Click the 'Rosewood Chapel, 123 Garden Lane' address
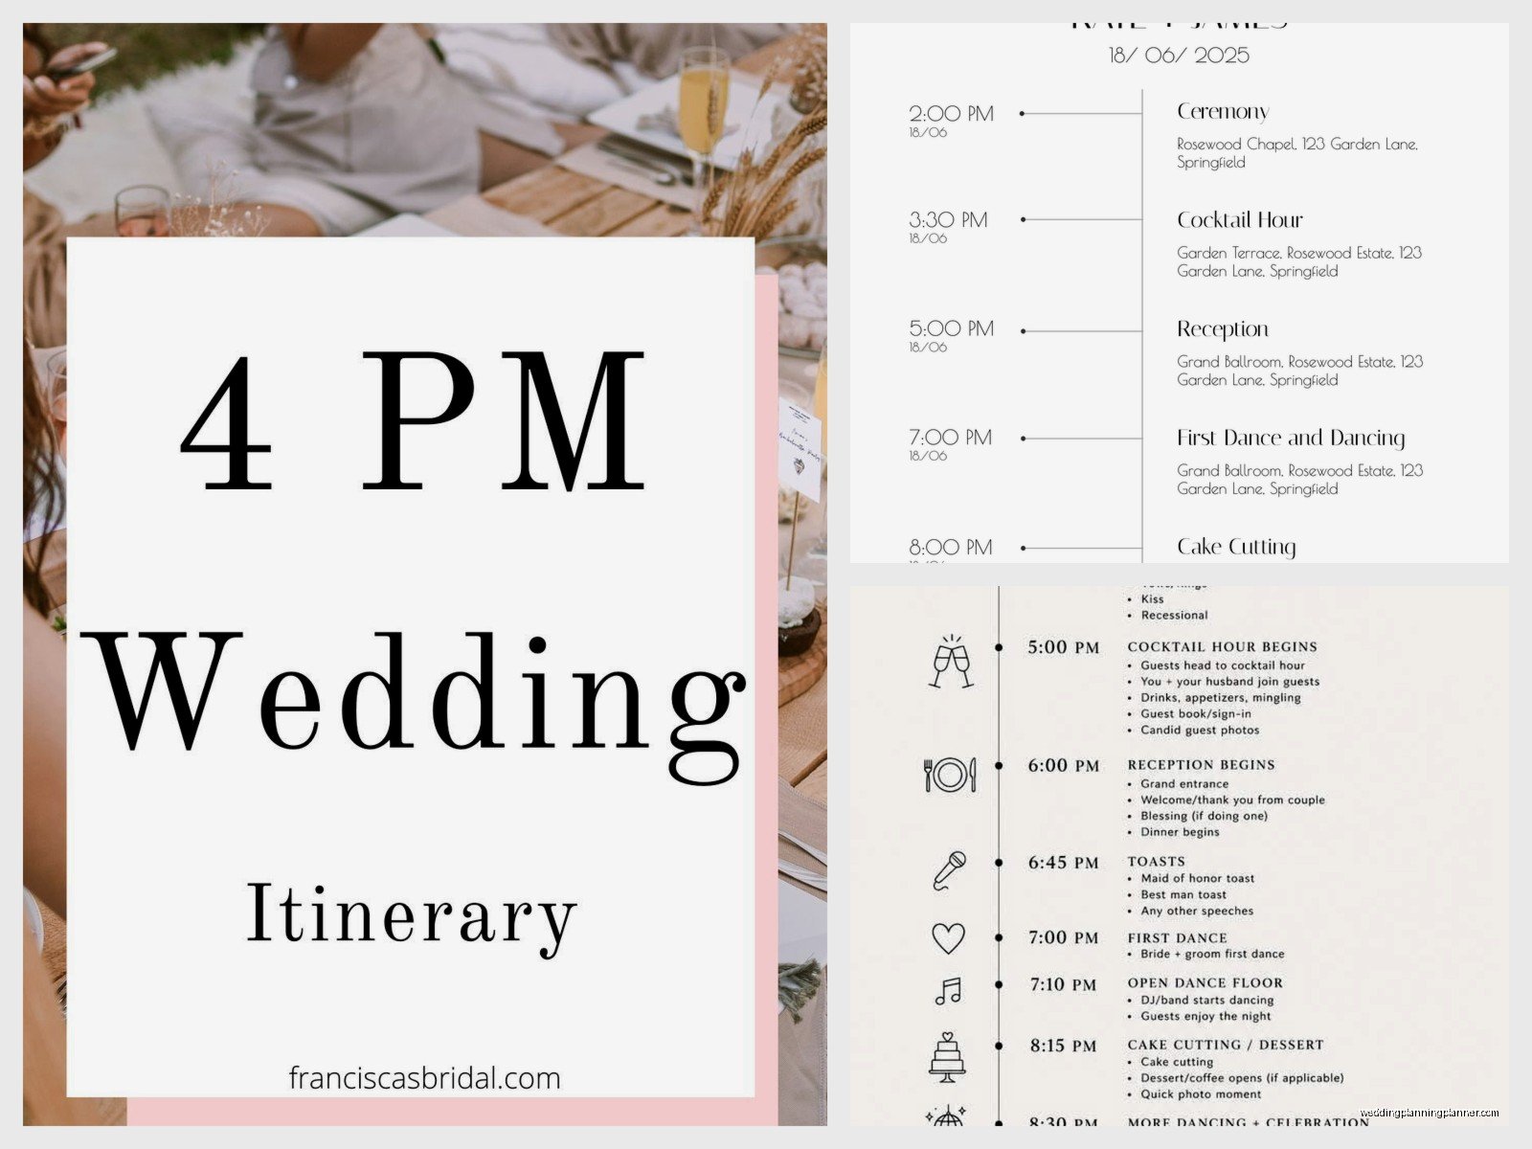1532x1149 pixels. point(1297,153)
